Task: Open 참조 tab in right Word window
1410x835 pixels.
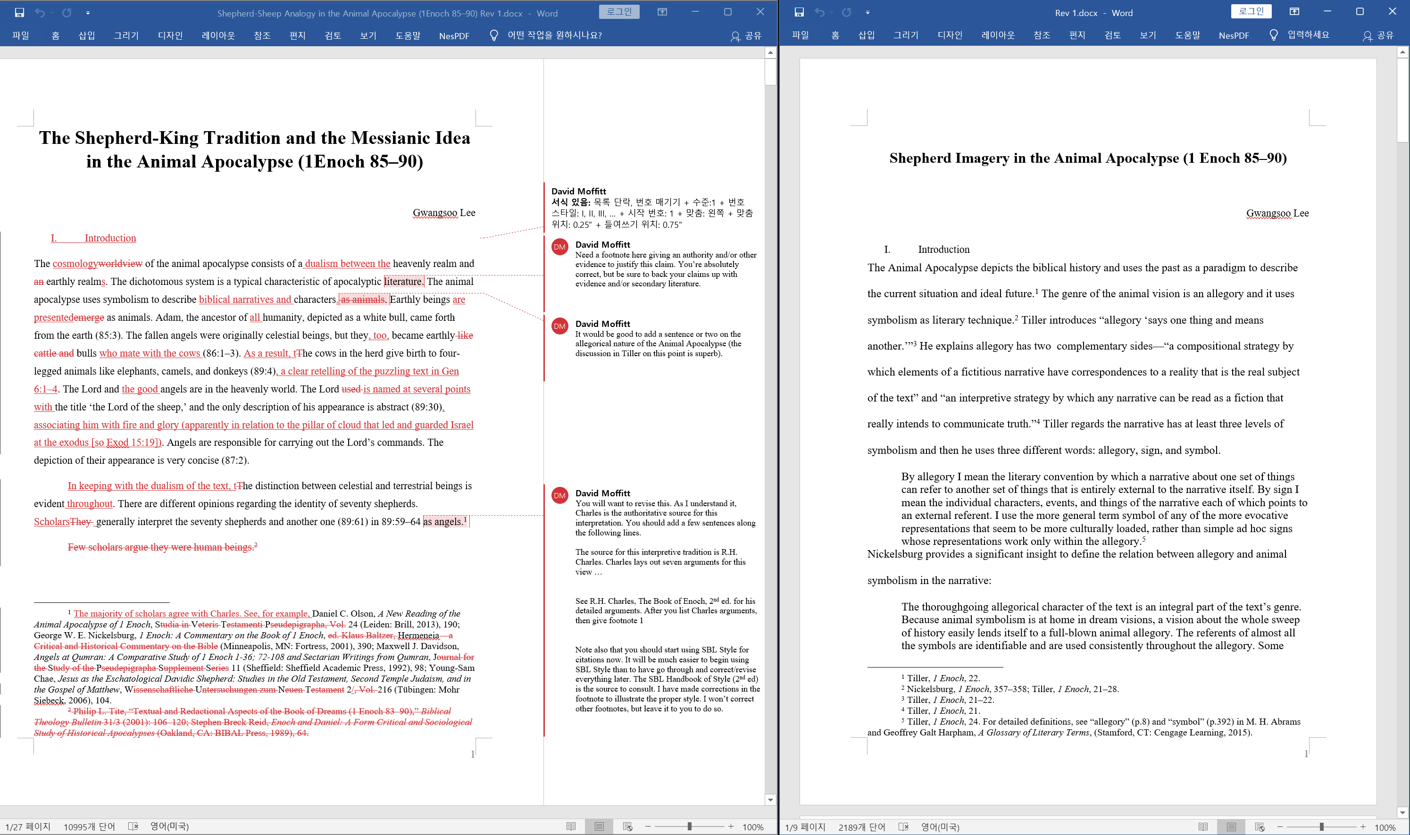Action: [x=1042, y=35]
